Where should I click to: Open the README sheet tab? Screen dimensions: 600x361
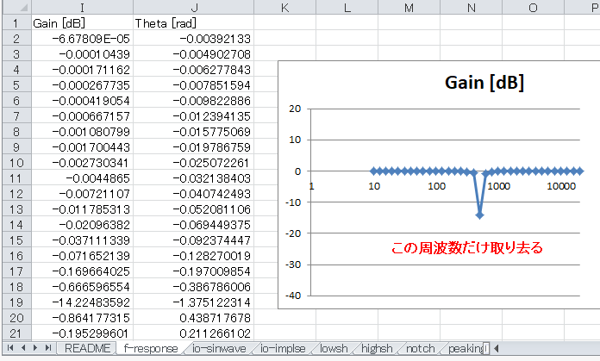click(x=87, y=348)
